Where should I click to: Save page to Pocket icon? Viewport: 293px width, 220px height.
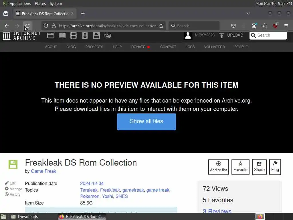coord(233,26)
